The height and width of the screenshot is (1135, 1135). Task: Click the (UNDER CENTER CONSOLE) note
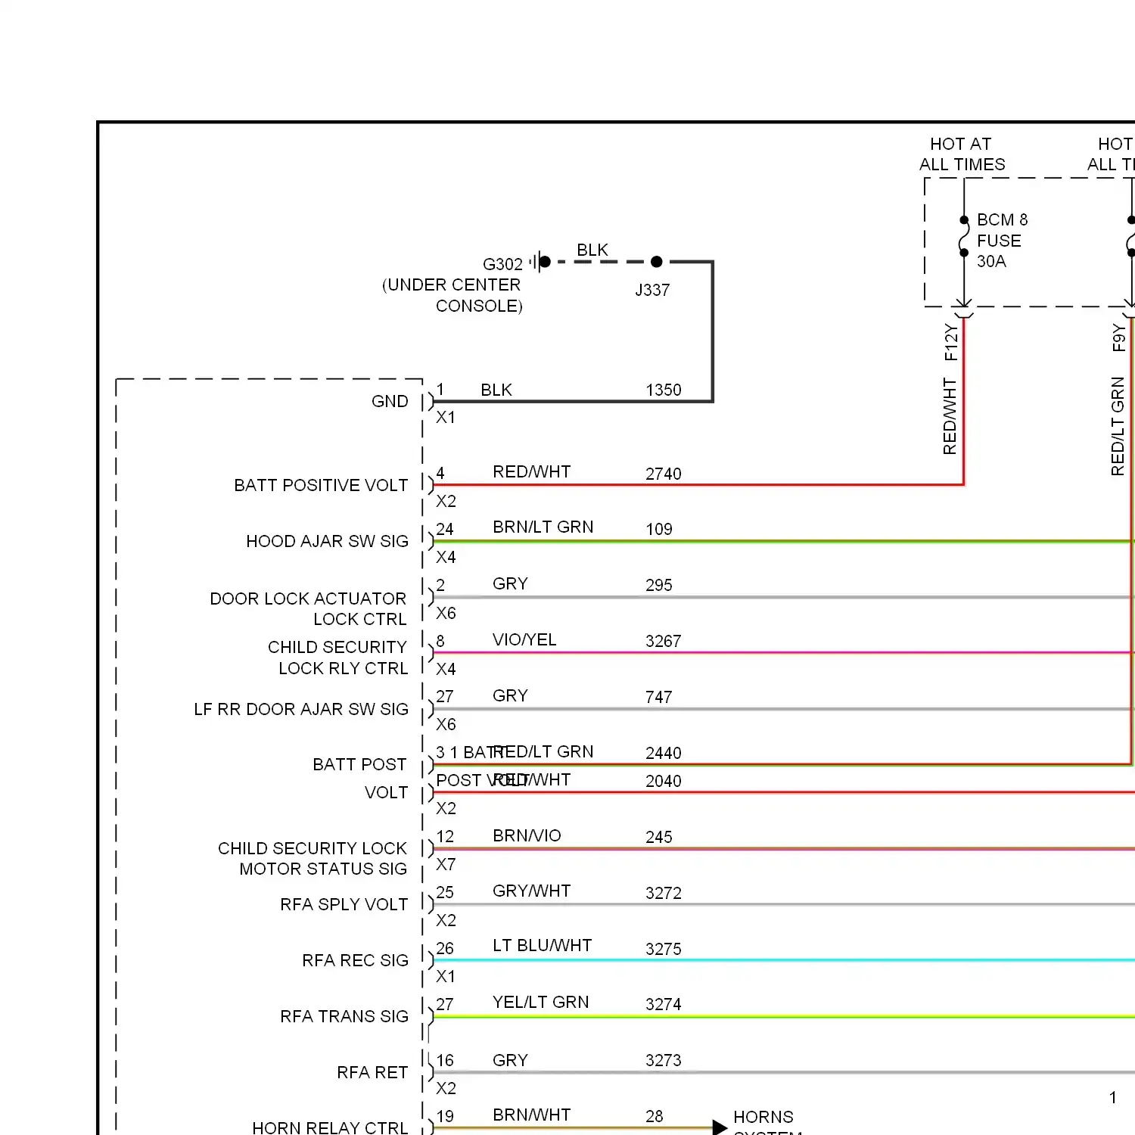452,295
